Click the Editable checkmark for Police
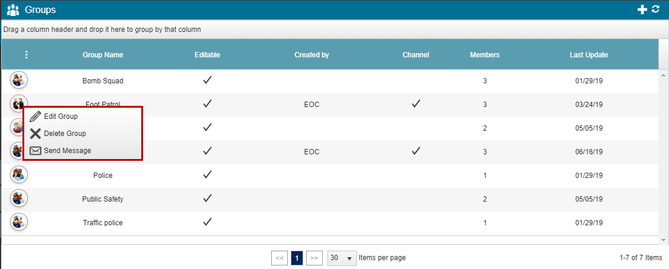The width and height of the screenshot is (669, 269). 207,174
